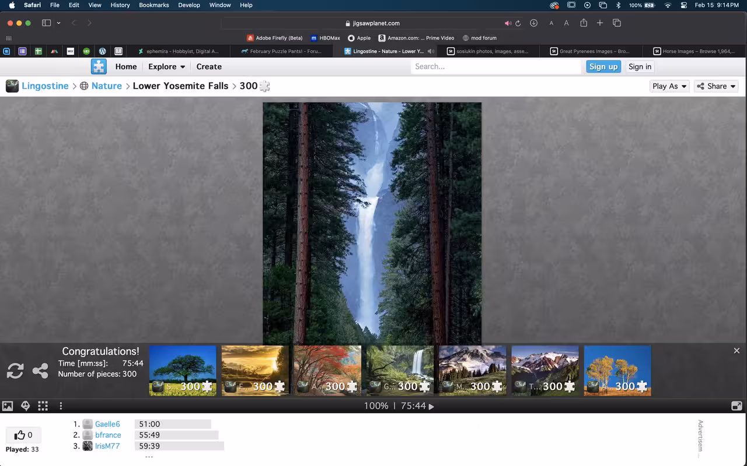Click the restart puzzle refresh icon
The height and width of the screenshot is (466, 747).
tap(15, 370)
